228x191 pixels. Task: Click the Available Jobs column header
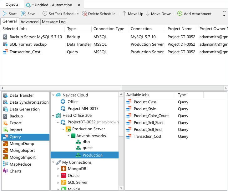pos(150,95)
